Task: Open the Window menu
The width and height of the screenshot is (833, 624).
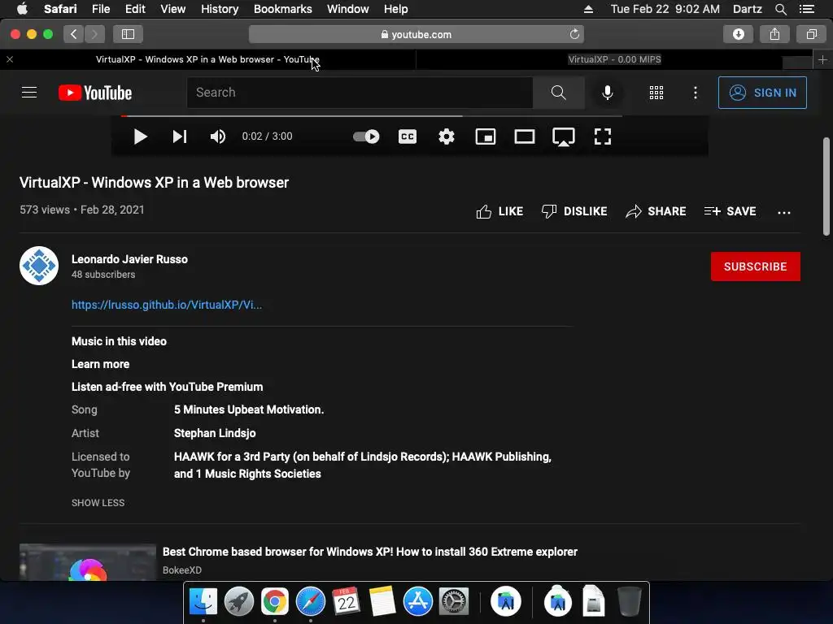Action: [348, 9]
